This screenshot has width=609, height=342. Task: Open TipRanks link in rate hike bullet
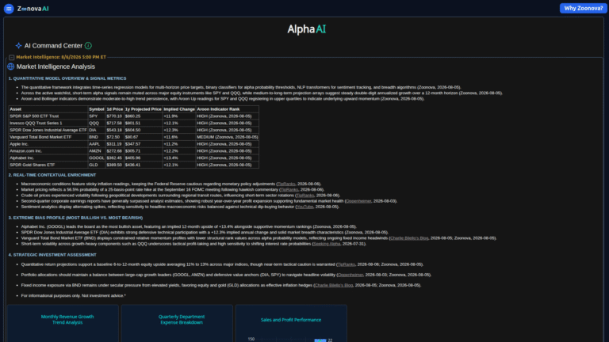point(289,190)
